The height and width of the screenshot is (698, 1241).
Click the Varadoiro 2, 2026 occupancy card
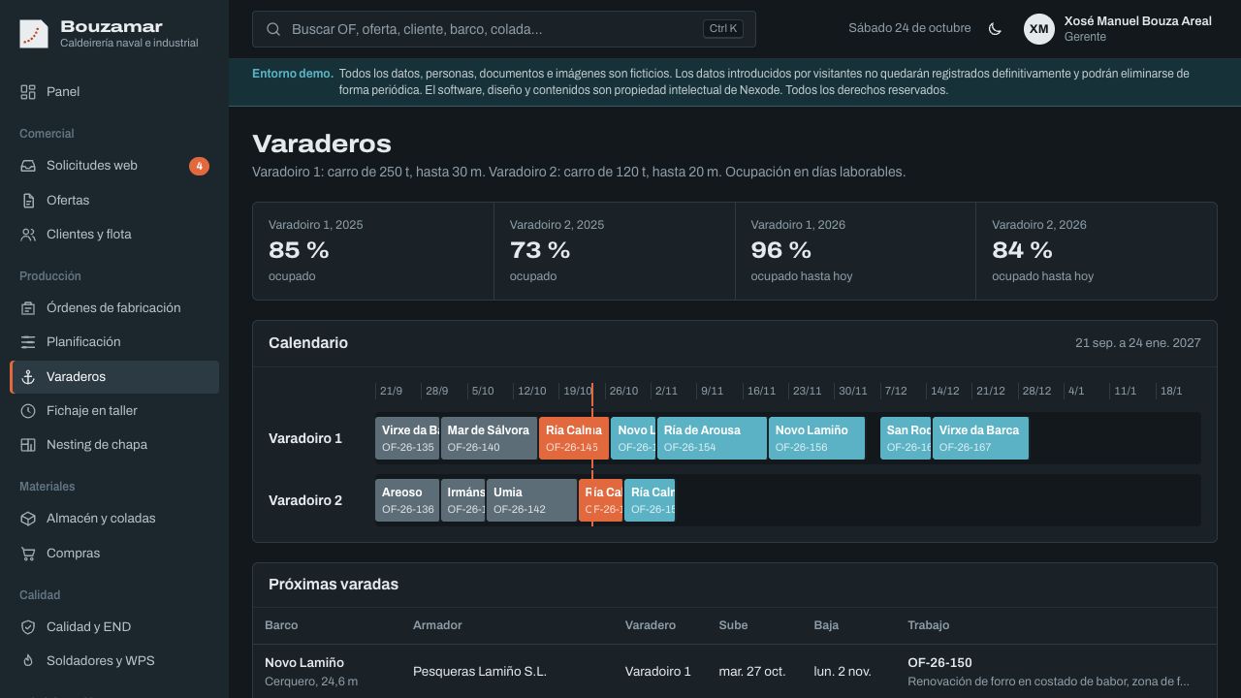1097,251
